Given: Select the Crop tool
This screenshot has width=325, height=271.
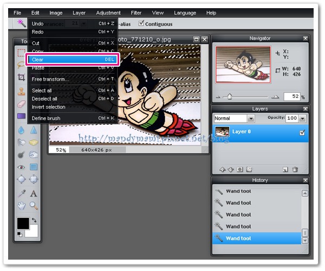Looking at the screenshot, I should point(21,78).
